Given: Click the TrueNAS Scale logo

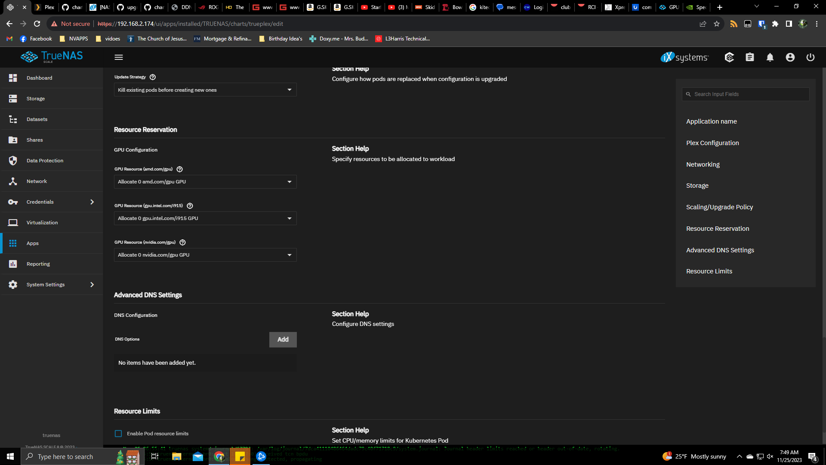Looking at the screenshot, I should pyautogui.click(x=52, y=57).
